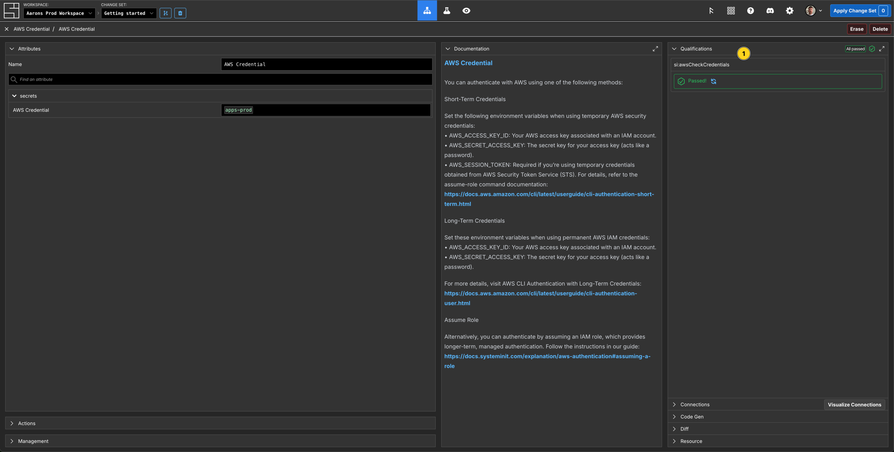Collapse the secrets section
The width and height of the screenshot is (894, 452).
click(14, 96)
